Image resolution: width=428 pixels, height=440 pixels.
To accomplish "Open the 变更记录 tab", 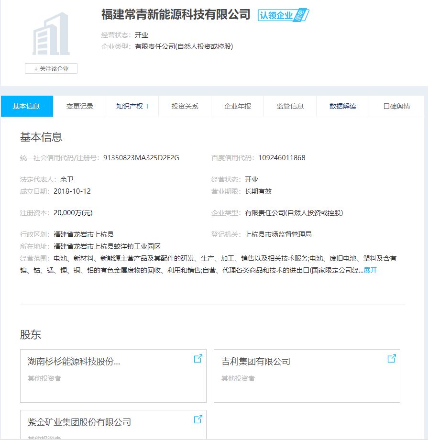I will point(79,106).
